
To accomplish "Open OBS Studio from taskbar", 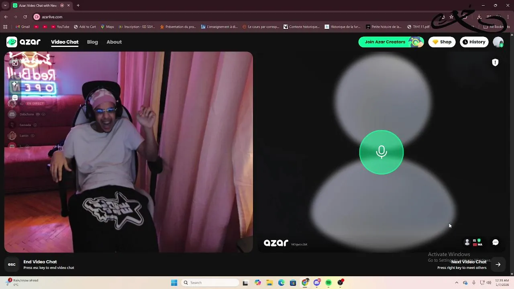I will (341, 283).
